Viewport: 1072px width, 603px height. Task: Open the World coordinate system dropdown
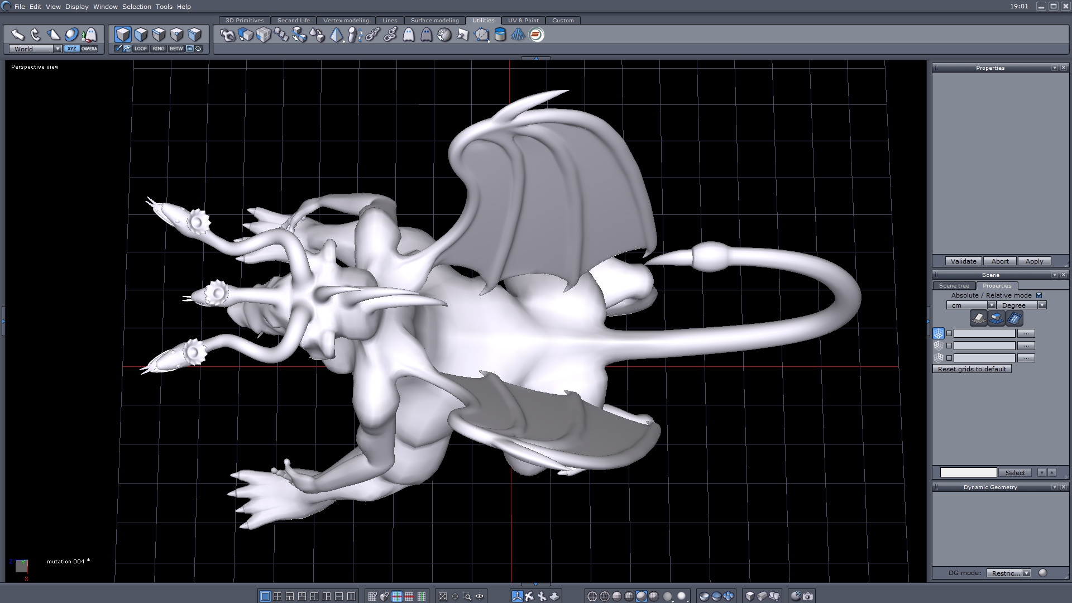pos(58,49)
